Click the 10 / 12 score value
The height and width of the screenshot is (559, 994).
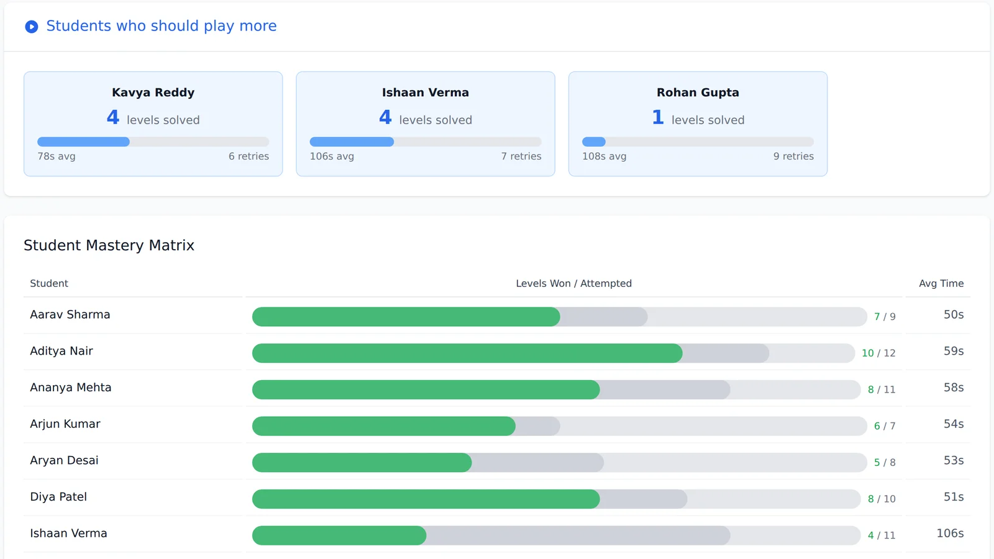(878, 353)
